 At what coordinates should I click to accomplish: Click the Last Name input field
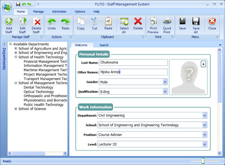pyautogui.click(x=133, y=62)
